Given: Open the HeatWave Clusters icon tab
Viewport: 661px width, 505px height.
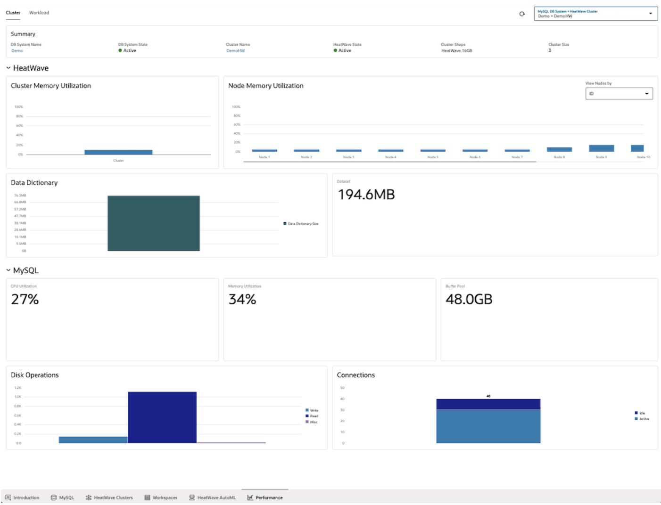Looking at the screenshot, I should (x=89, y=497).
